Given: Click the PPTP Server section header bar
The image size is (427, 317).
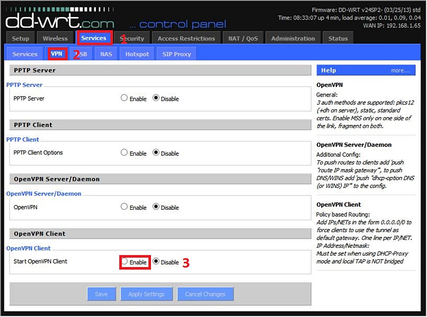Looking at the screenshot, I should [x=160, y=70].
